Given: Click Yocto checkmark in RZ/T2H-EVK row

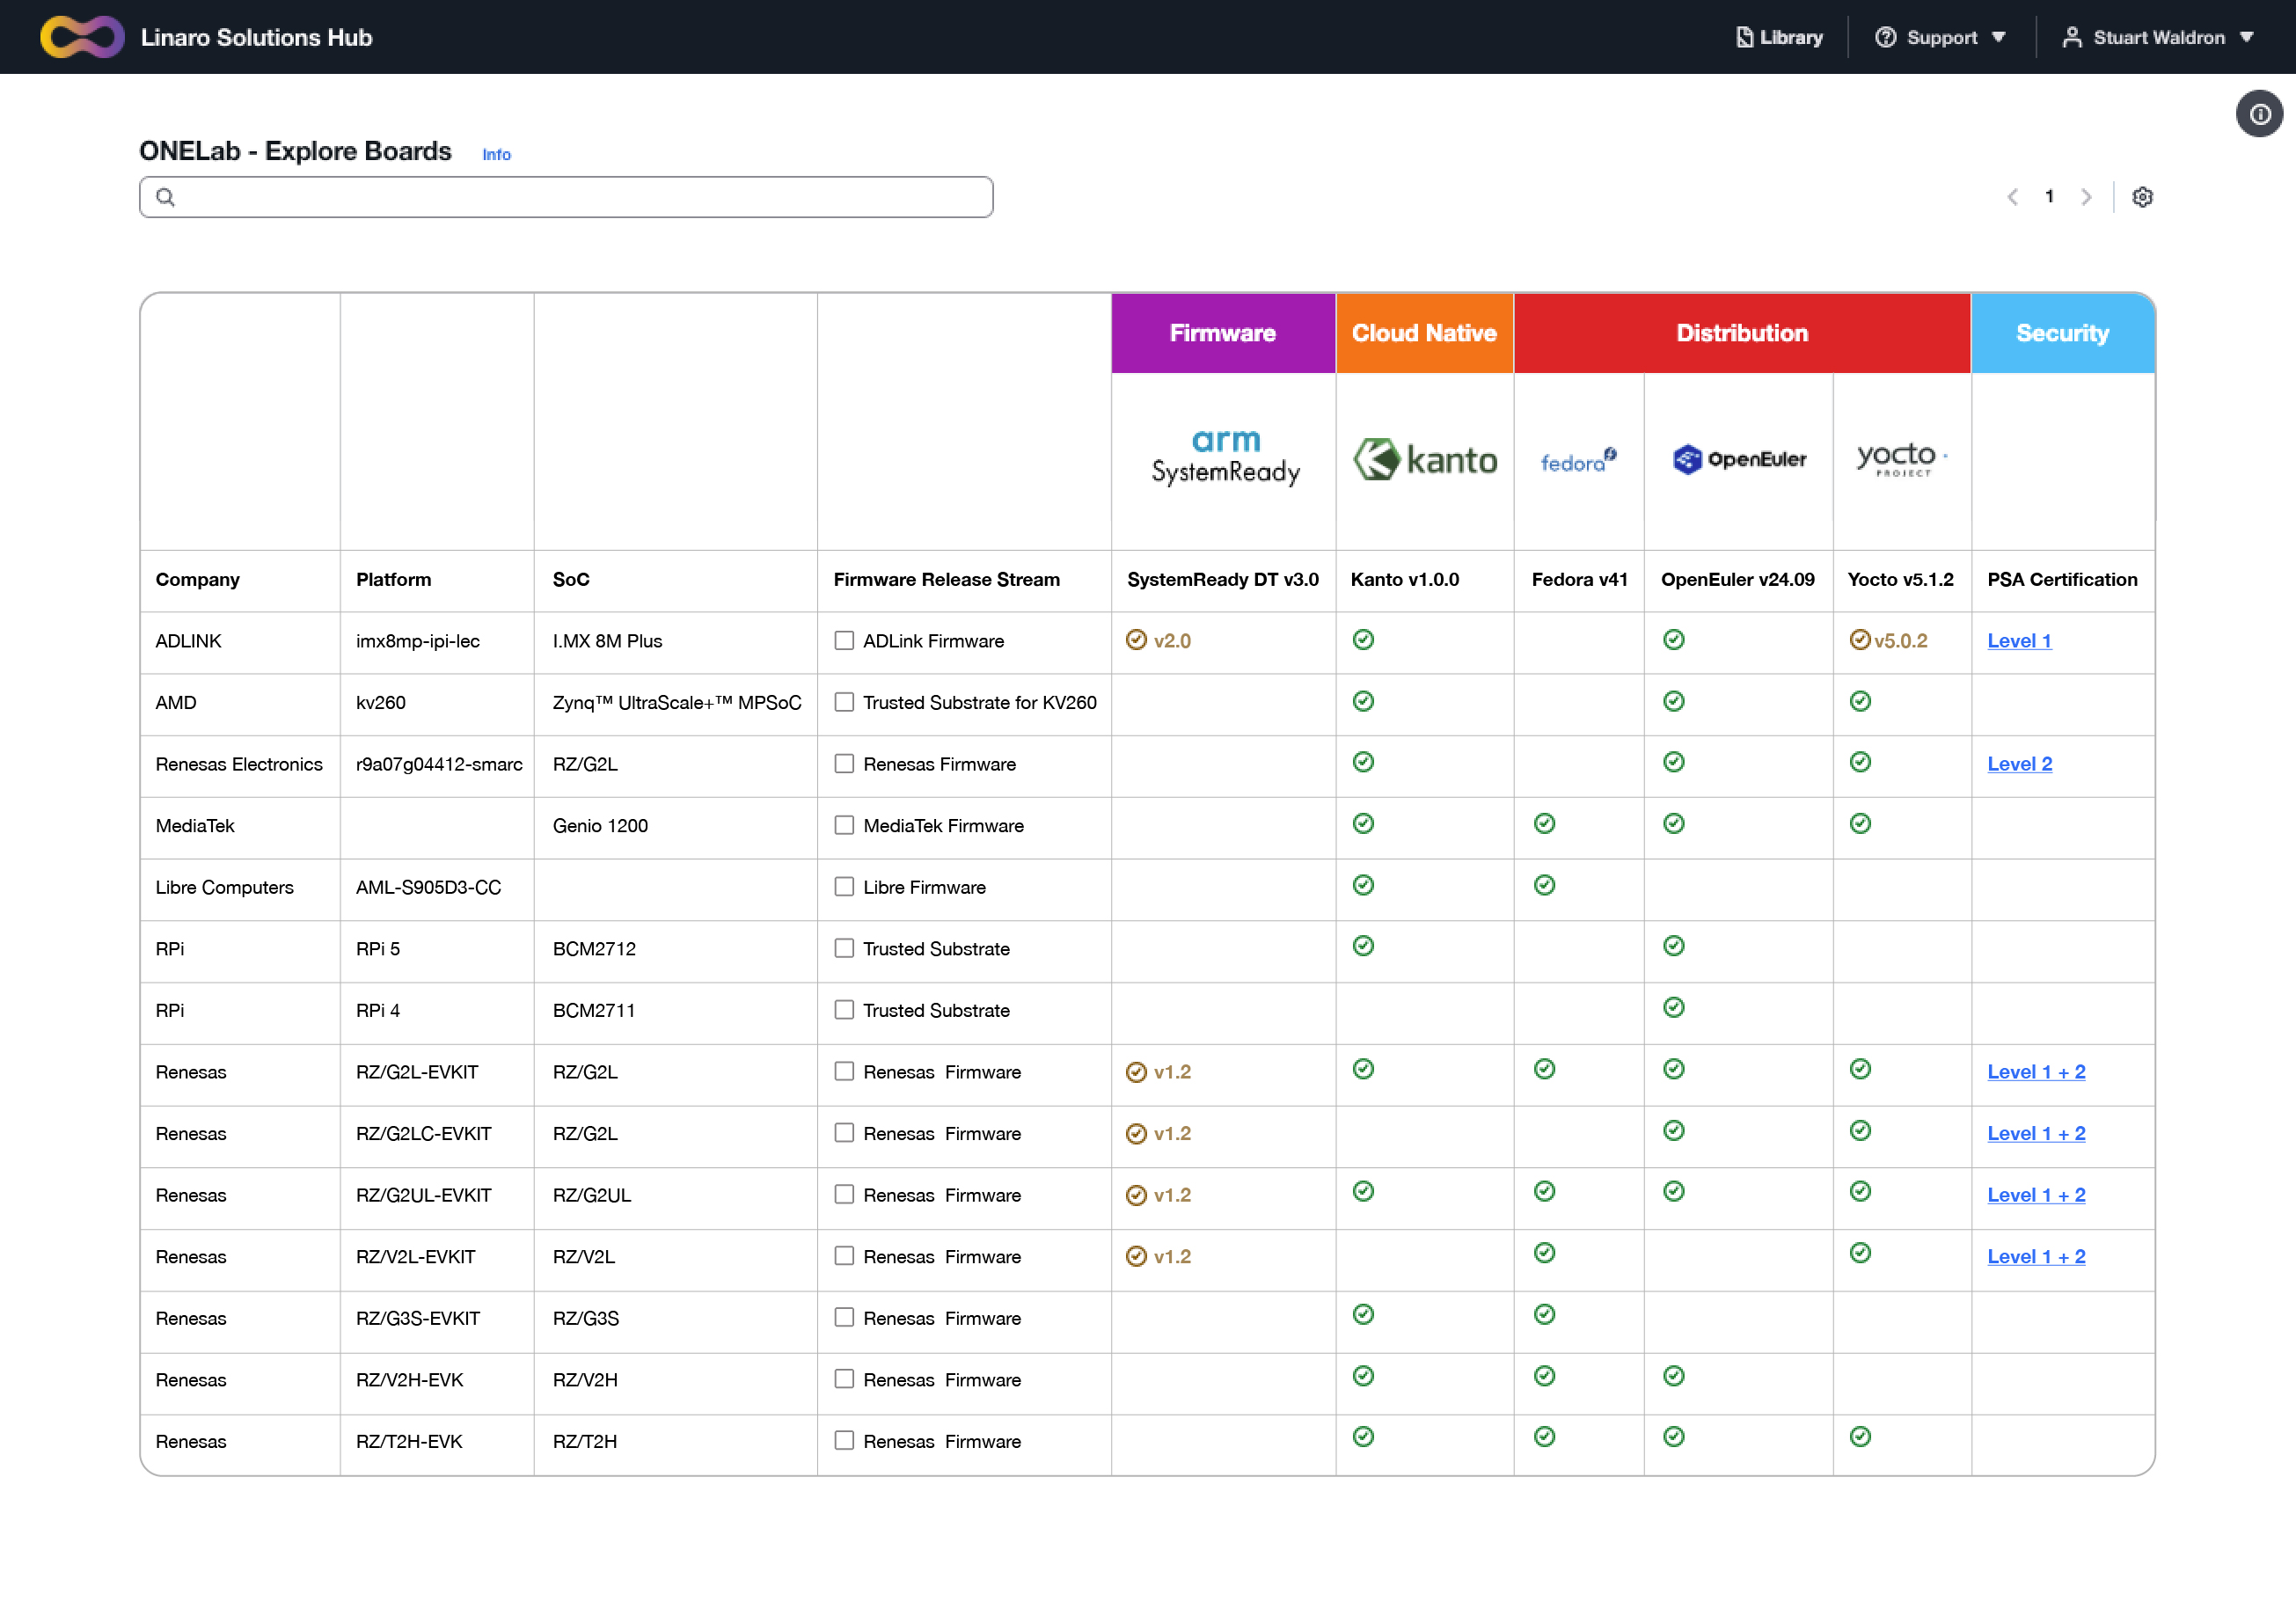Looking at the screenshot, I should 1860,1436.
